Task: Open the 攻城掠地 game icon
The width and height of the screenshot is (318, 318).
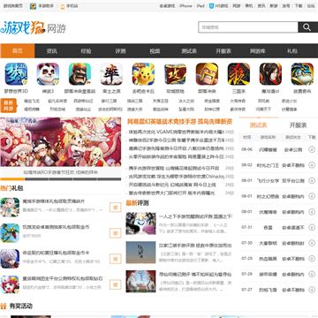Action: [x=175, y=74]
